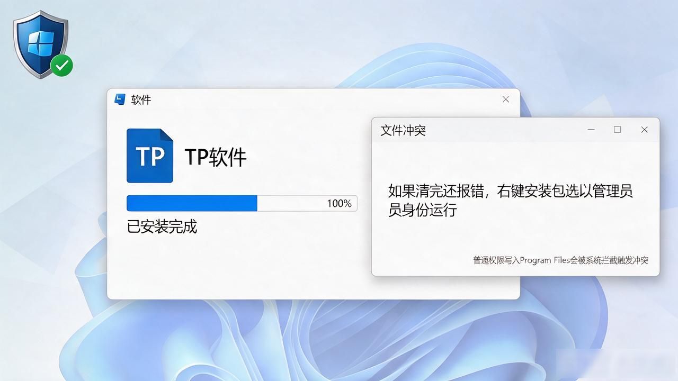Close the 文件冲突 dialog
This screenshot has width=678, height=381.
coord(645,130)
